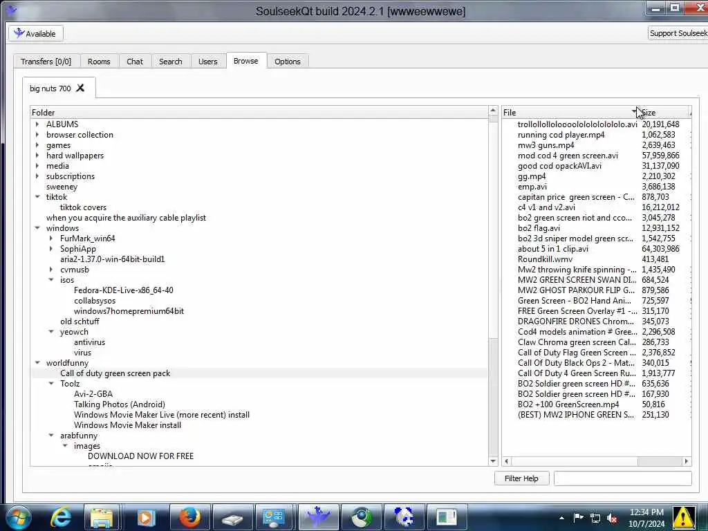Image resolution: width=708 pixels, height=531 pixels.
Task: Switch to the Chat tab
Action: 135,62
